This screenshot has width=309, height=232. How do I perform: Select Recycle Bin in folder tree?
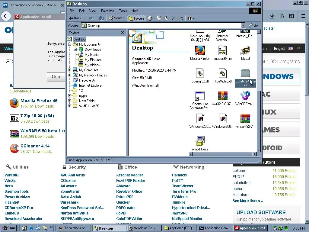(88, 80)
